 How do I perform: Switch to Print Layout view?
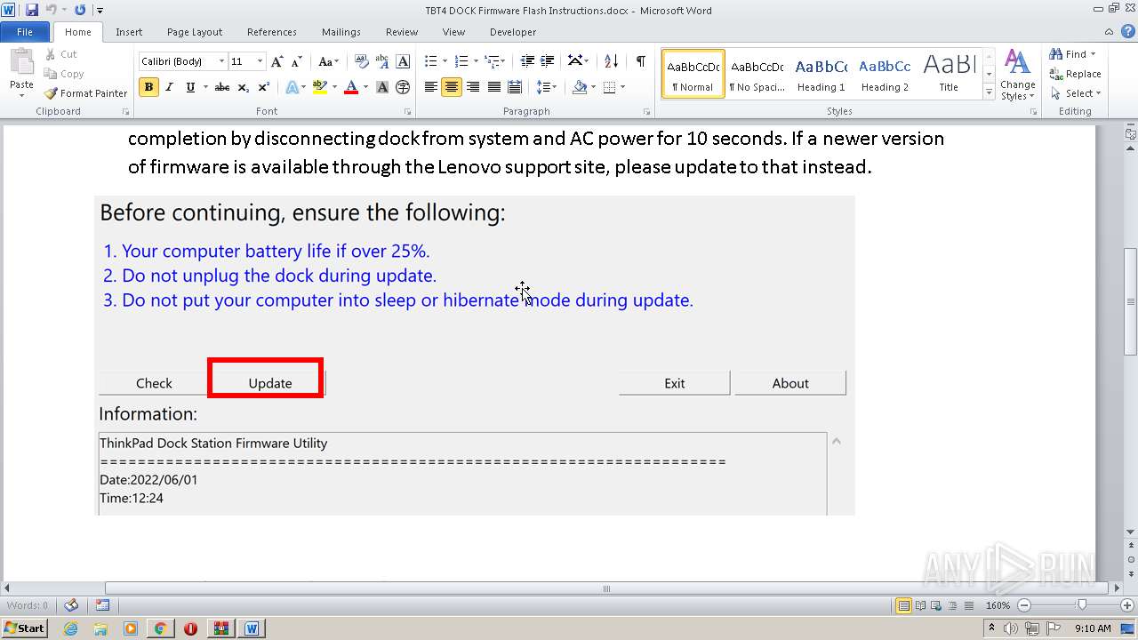(x=903, y=605)
